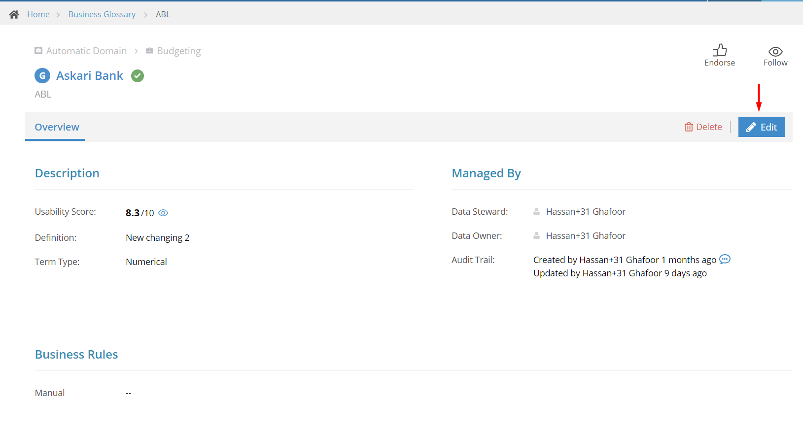
Task: Click the Automatic Domain icon
Action: 38,51
